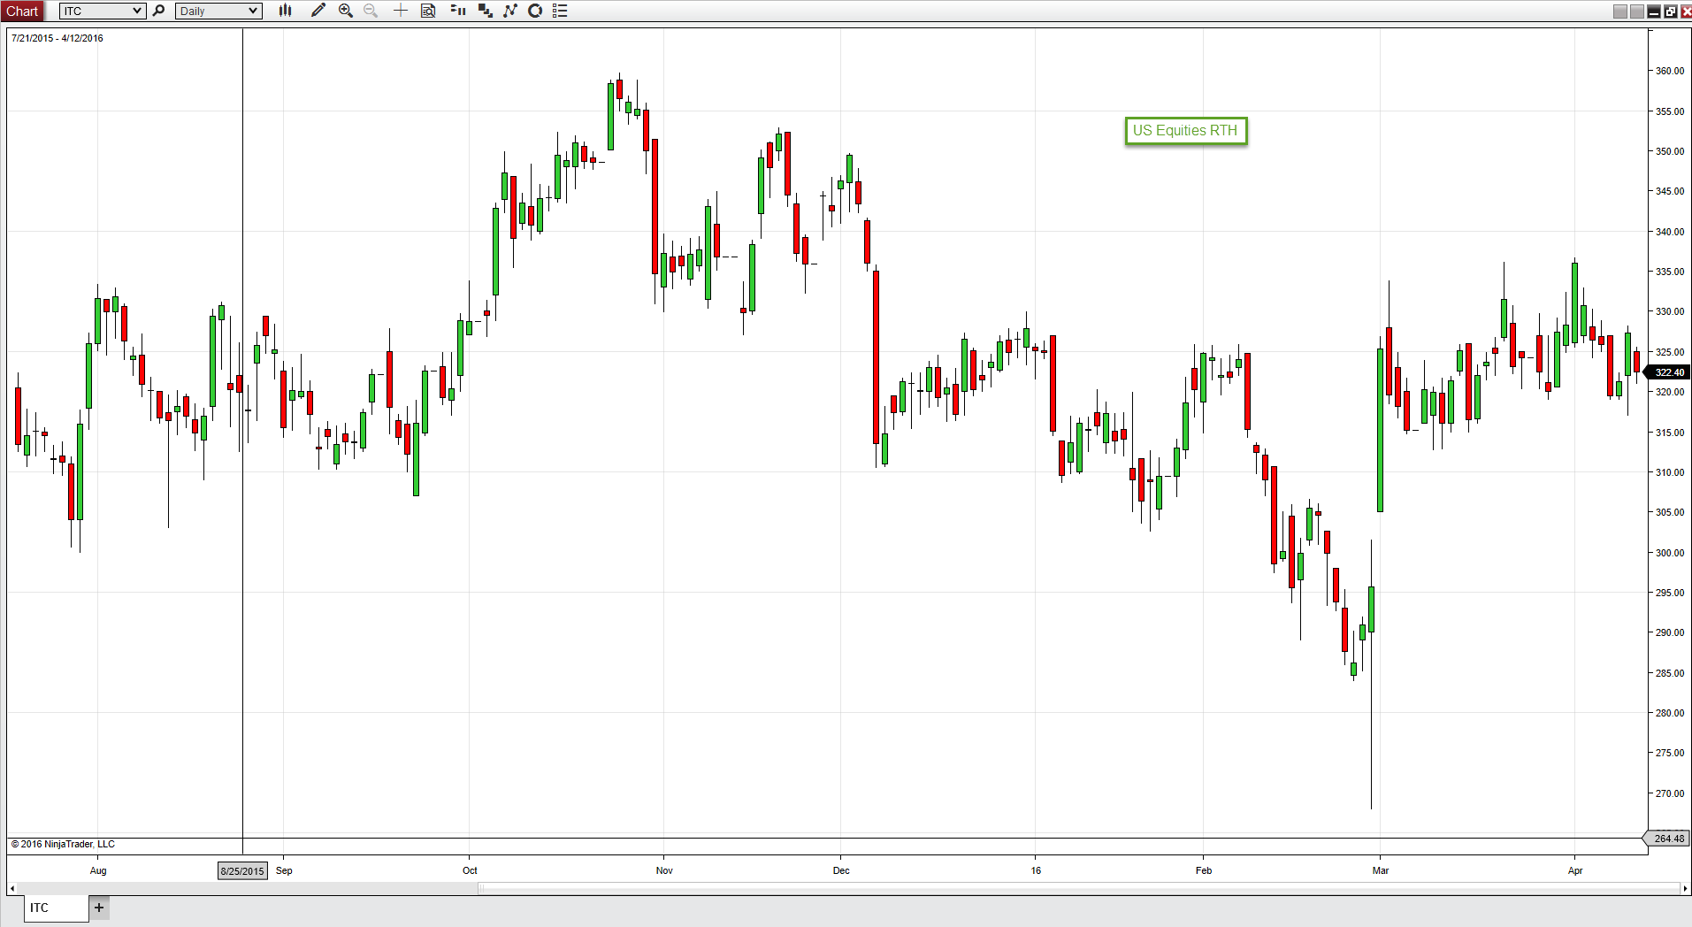Click the zoom in magnifier icon
Image resolution: width=1692 pixels, height=927 pixels.
click(346, 11)
